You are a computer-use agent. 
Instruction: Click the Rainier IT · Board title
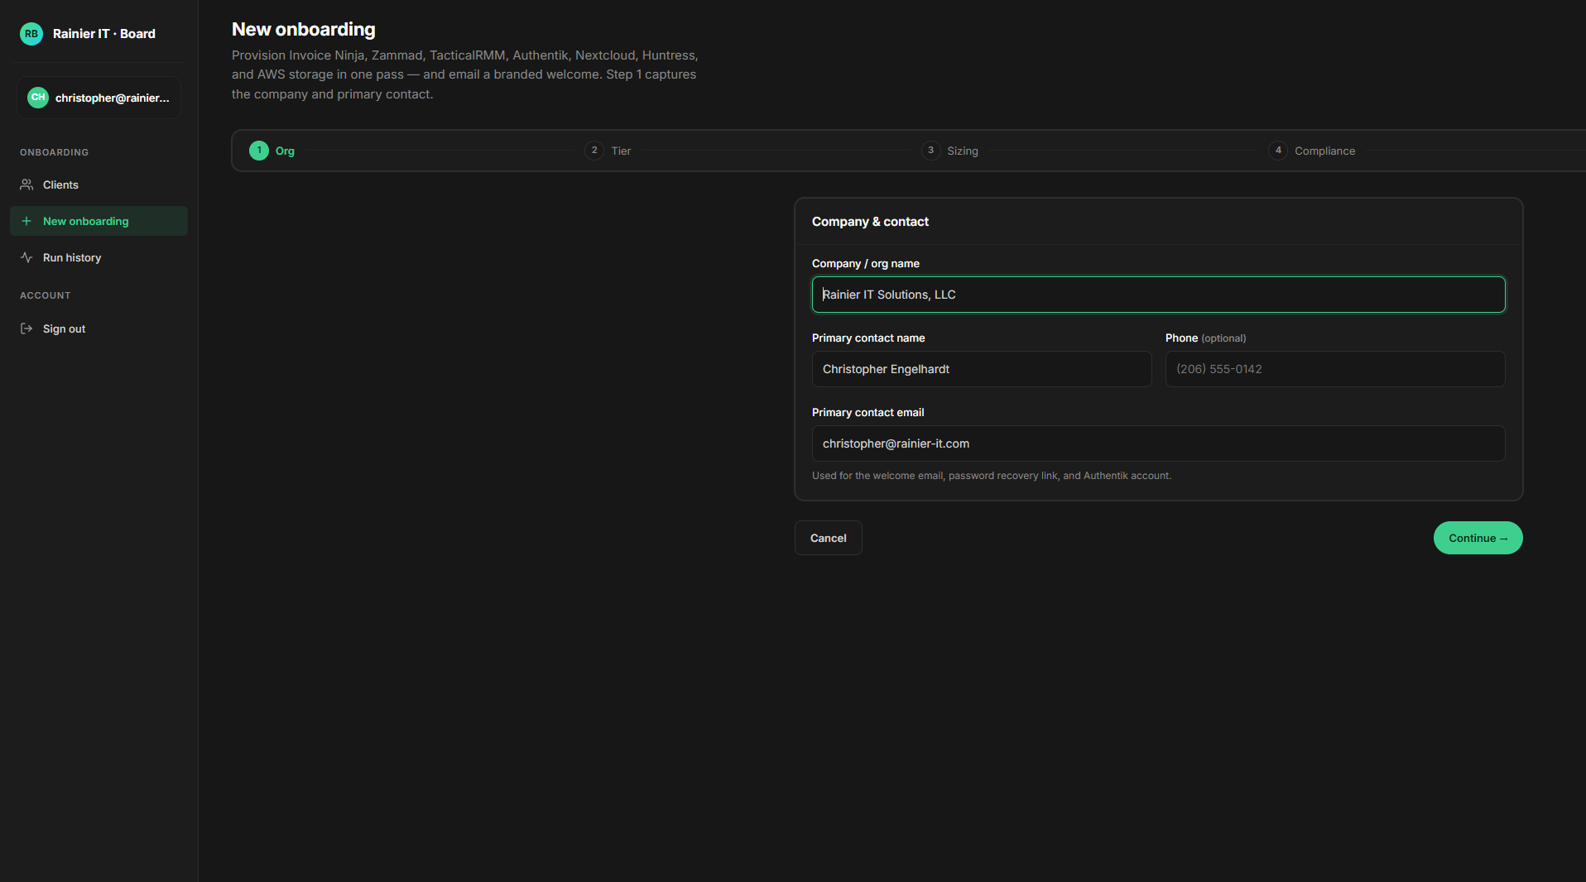point(104,34)
